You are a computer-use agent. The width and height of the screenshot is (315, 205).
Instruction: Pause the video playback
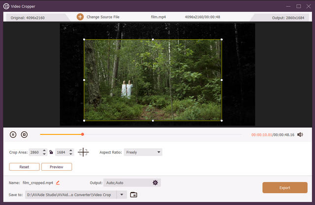click(x=13, y=134)
